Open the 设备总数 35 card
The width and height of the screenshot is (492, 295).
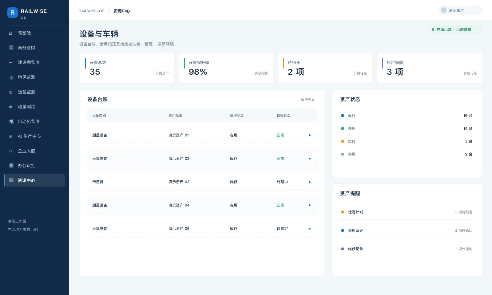(127, 68)
